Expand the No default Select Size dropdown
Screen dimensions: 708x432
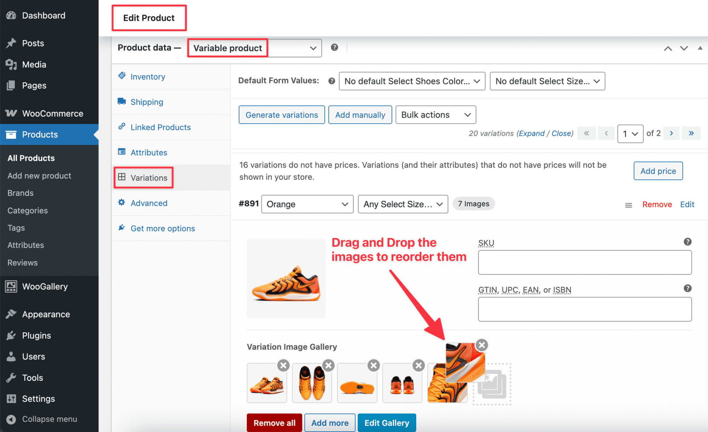[547, 81]
